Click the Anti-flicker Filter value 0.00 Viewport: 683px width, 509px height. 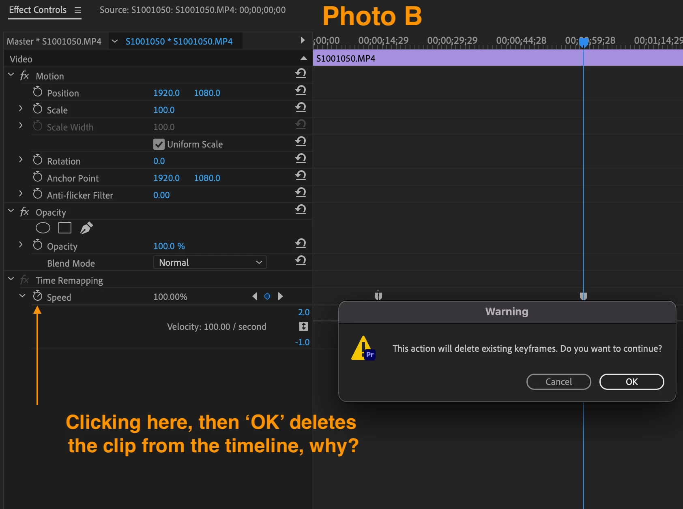click(x=161, y=195)
